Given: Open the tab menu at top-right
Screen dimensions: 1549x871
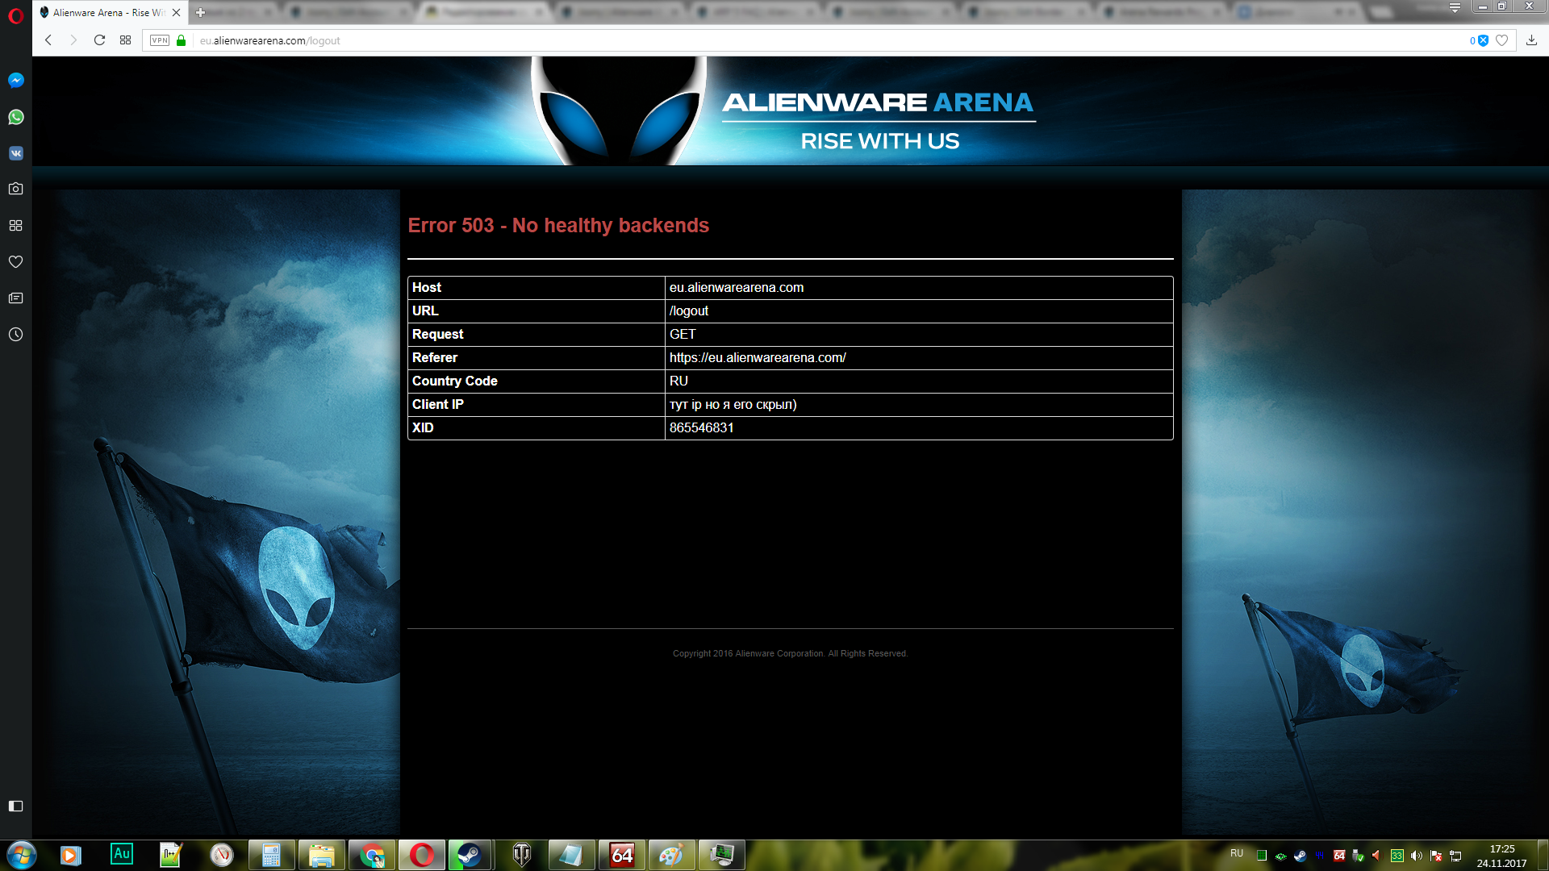Looking at the screenshot, I should 1455,7.
